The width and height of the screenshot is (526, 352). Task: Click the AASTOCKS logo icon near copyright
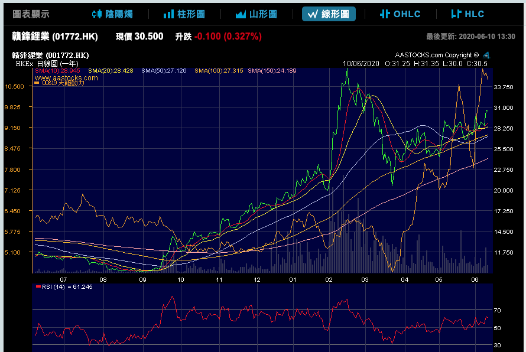pyautogui.click(x=486, y=55)
